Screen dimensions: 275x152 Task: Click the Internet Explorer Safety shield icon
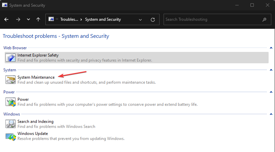[10, 58]
